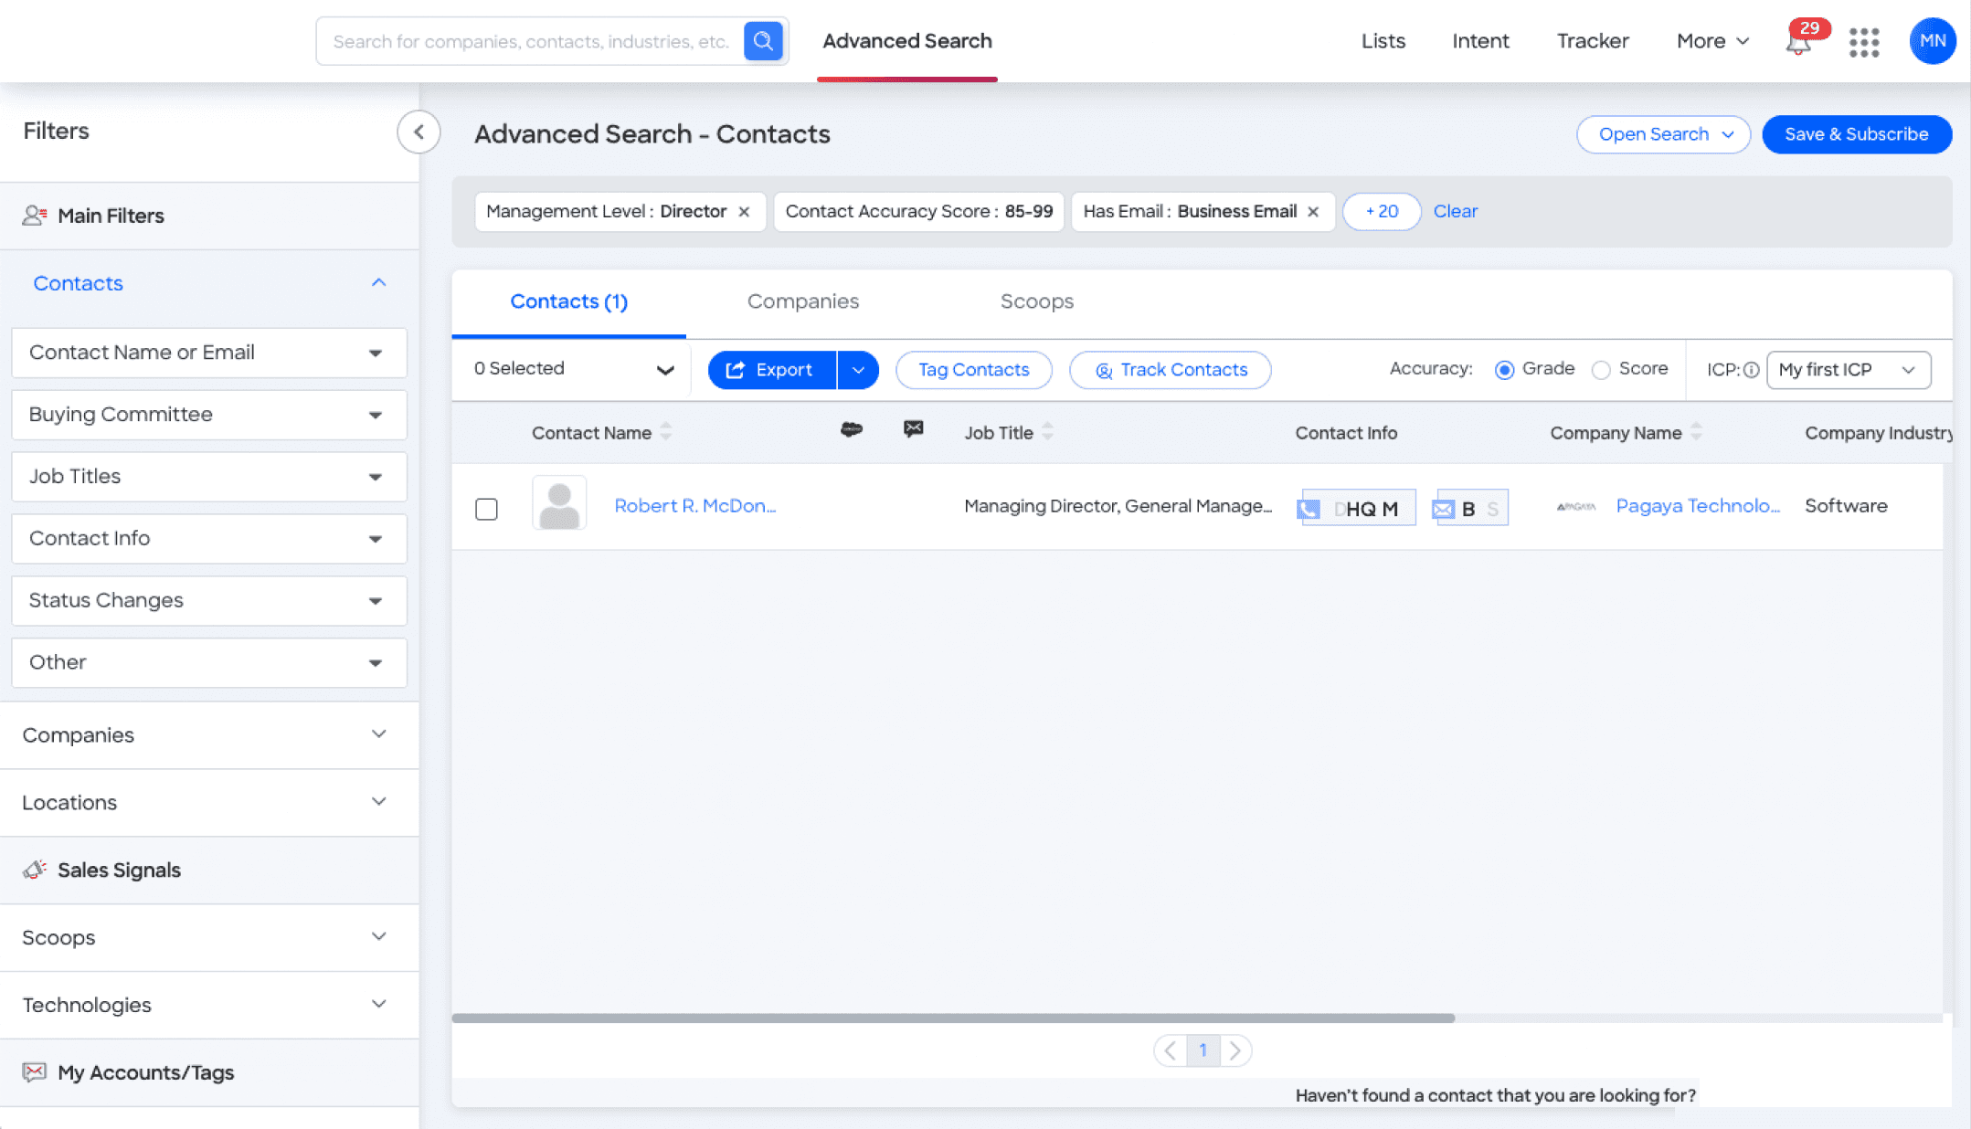Collapse the Filters panel arrow
Image resolution: width=1971 pixels, height=1129 pixels.
pyautogui.click(x=419, y=132)
